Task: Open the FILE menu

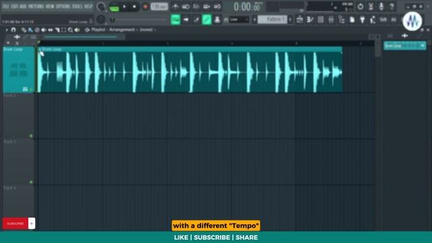Action: 5,6
